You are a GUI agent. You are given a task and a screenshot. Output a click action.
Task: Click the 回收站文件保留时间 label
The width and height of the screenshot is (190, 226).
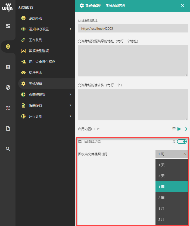pos(93,154)
